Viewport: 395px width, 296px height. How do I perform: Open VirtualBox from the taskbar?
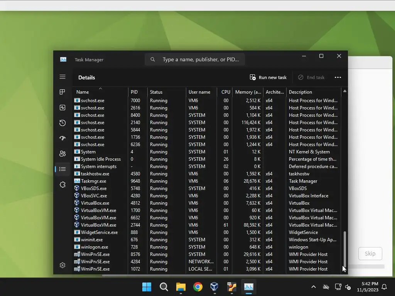pos(214,287)
